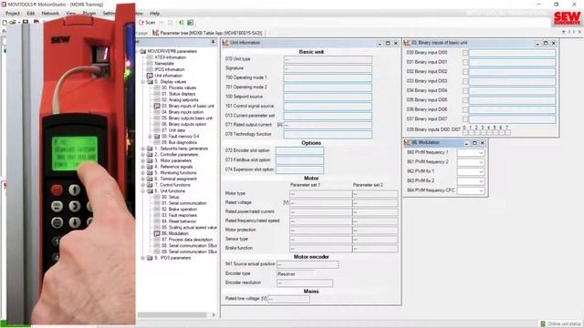Viewport: 584px width, 328px height.
Task: Select 82. Brake operation in the tree
Action: click(x=179, y=210)
